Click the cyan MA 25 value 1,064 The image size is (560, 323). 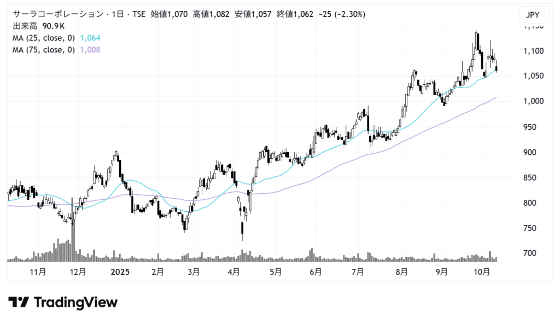[x=90, y=38]
